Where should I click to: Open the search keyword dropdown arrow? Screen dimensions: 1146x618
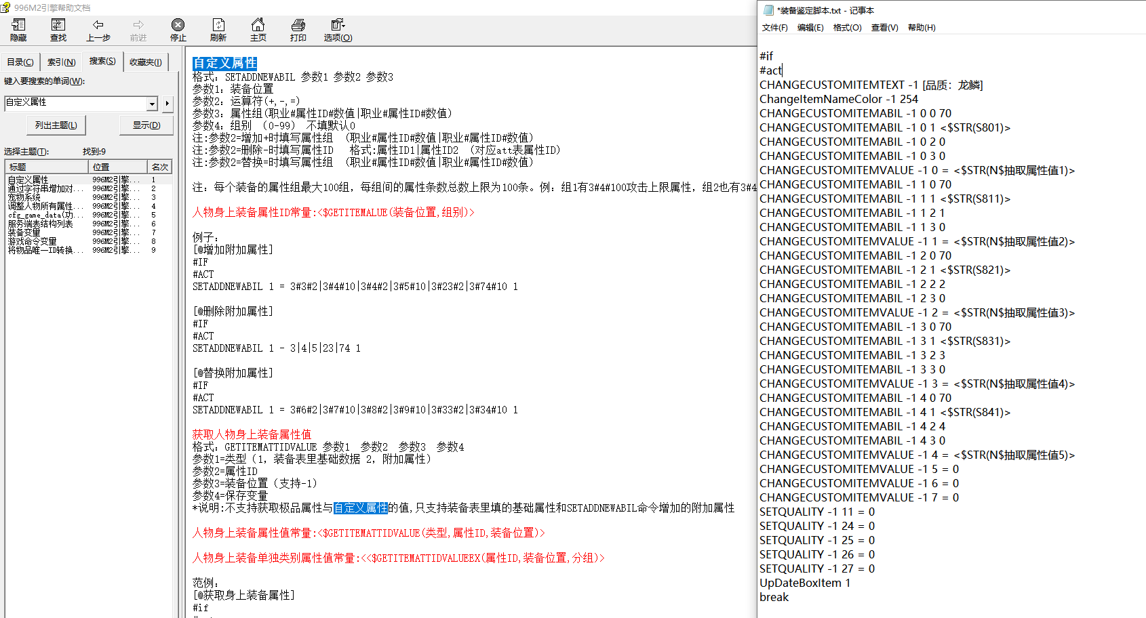[152, 103]
